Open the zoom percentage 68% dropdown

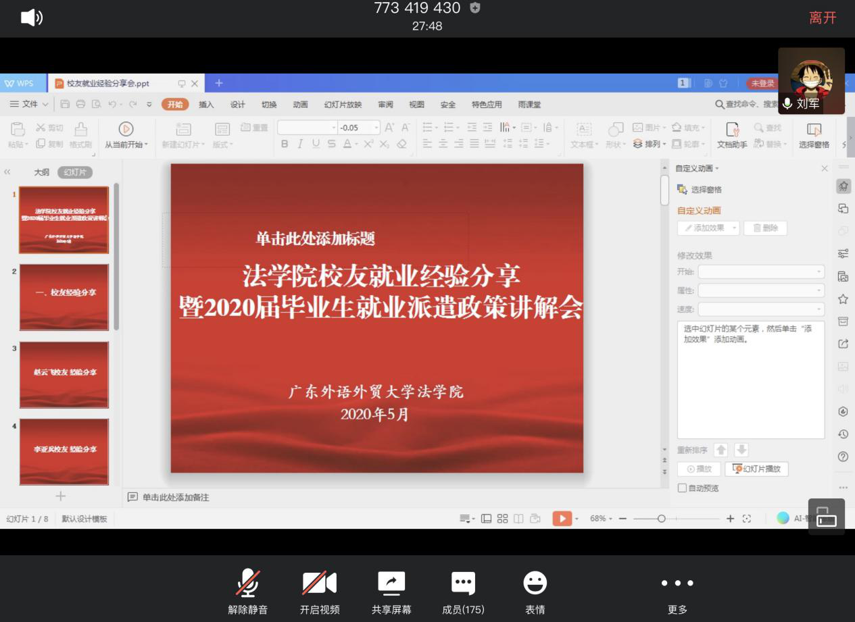click(600, 519)
